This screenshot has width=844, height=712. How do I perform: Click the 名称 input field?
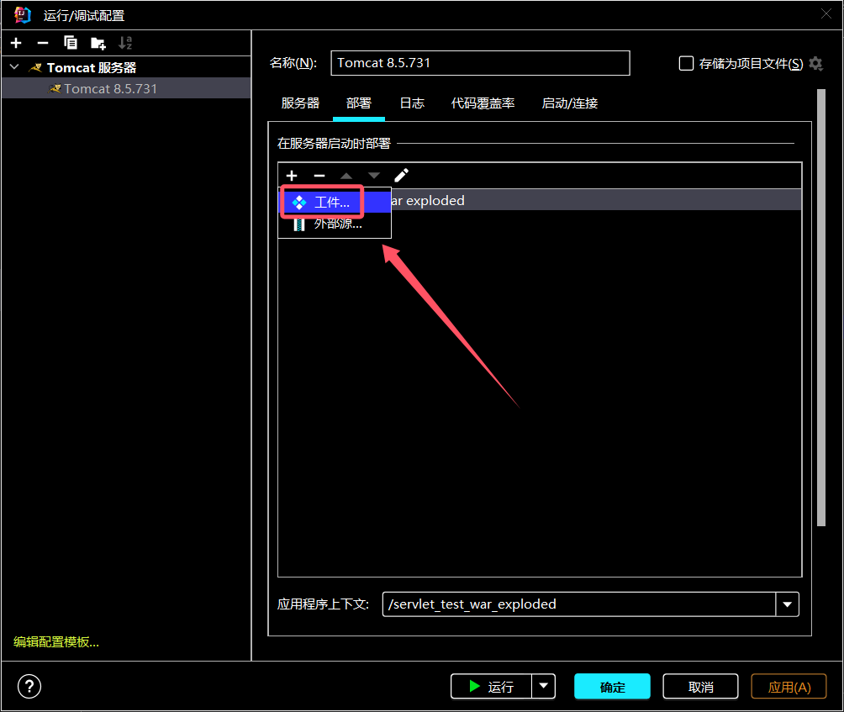480,63
